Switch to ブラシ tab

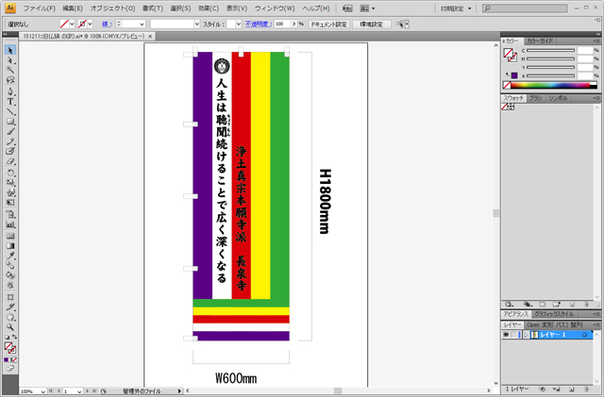coord(535,98)
